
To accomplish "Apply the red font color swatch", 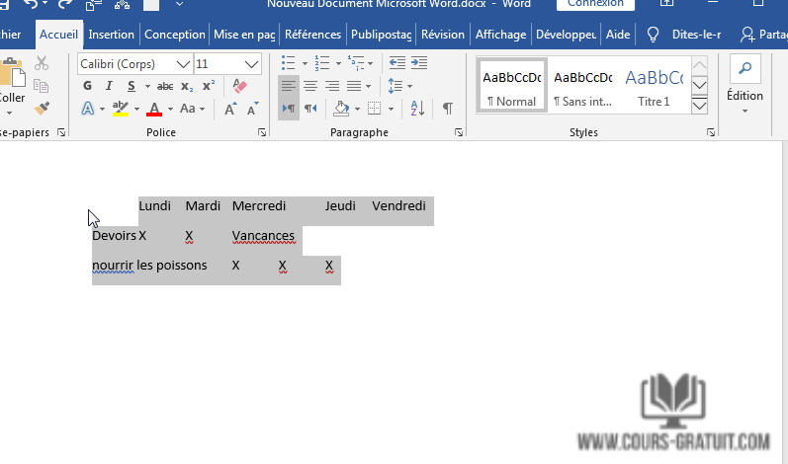I will pos(154,108).
